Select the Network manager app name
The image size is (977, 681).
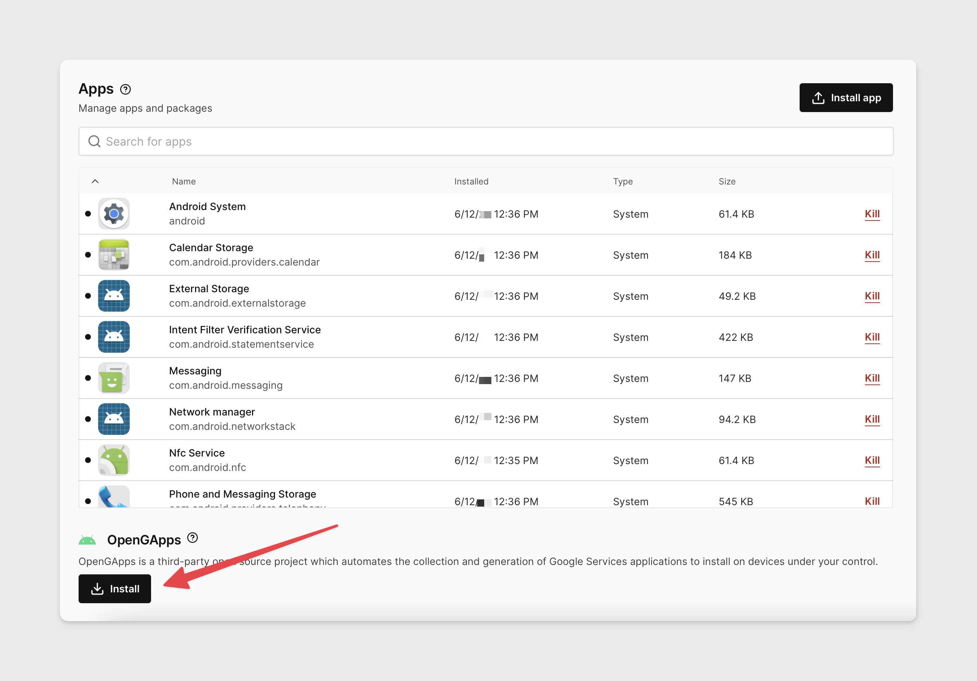click(x=212, y=412)
